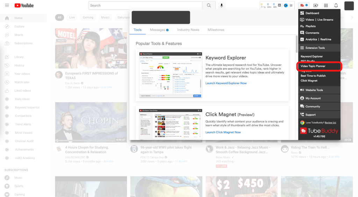
Task: Click the Create video camera icon
Action: point(316,6)
